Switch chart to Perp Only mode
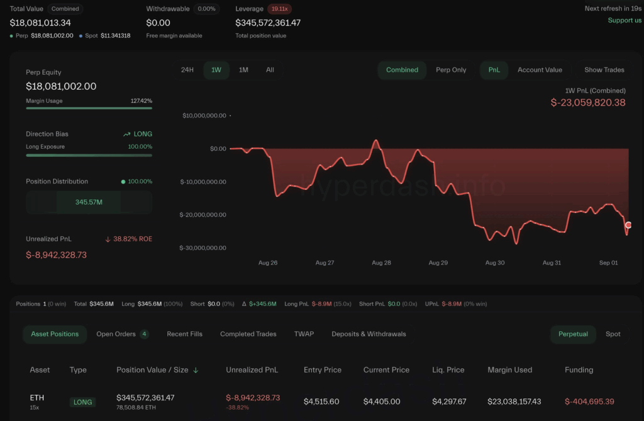644x421 pixels. click(x=450, y=70)
